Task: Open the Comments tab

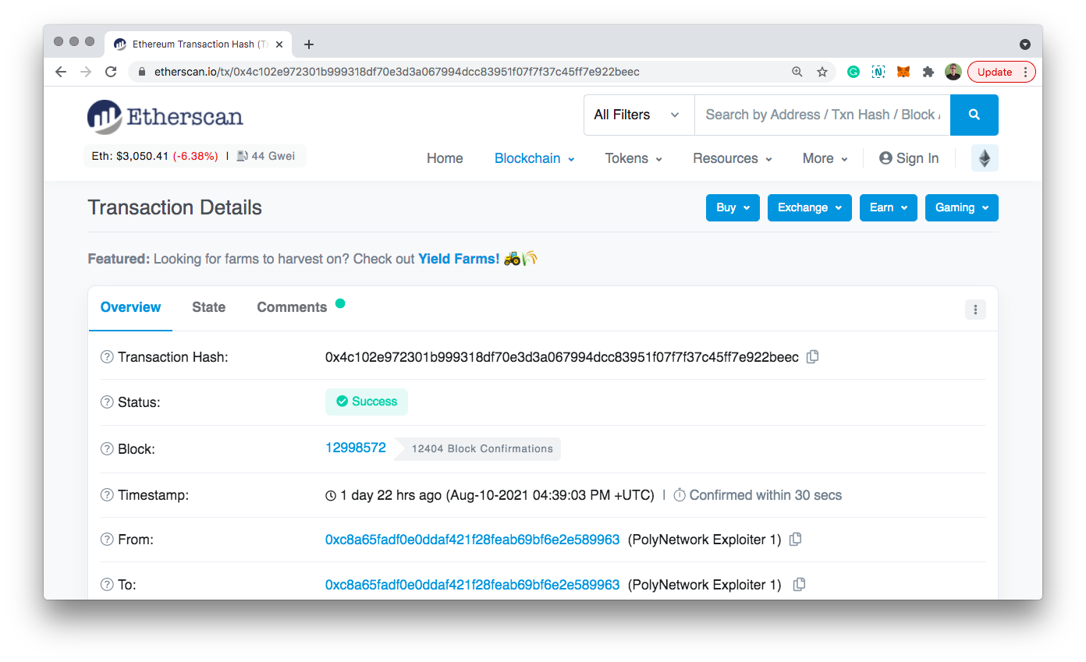Action: pos(292,306)
